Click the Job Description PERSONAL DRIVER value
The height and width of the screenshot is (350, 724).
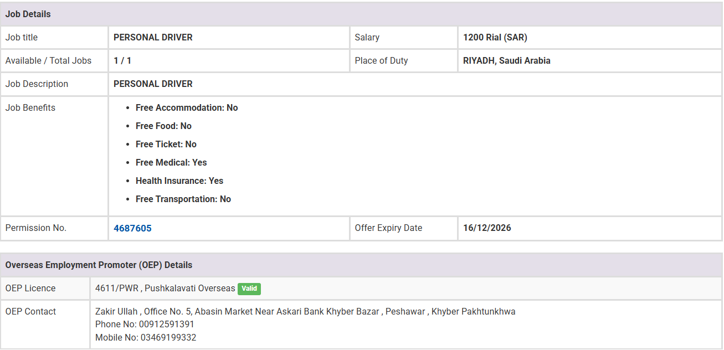click(153, 84)
